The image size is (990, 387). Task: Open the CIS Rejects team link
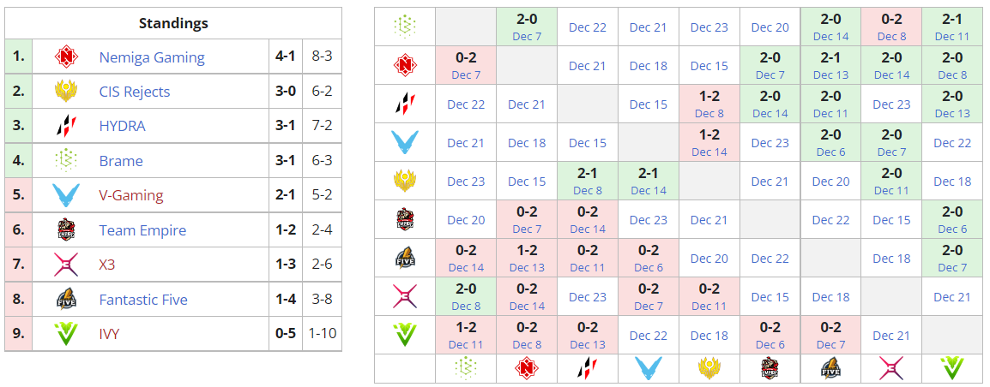pyautogui.click(x=135, y=92)
